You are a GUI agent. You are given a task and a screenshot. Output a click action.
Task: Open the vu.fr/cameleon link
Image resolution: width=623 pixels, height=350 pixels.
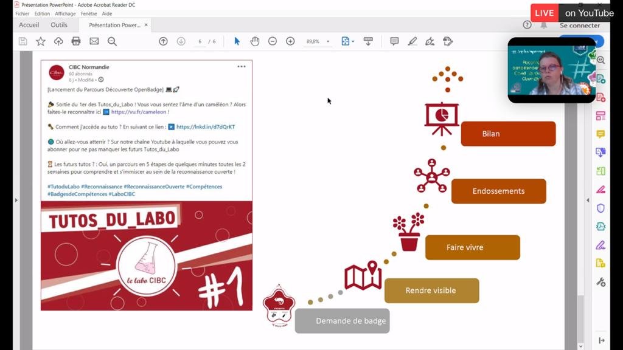(139, 112)
